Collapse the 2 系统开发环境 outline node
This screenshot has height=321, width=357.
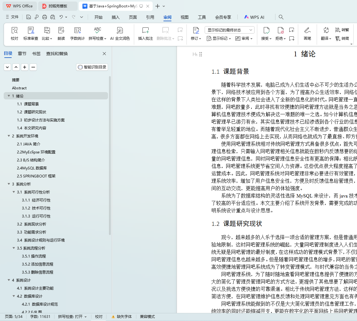click(x=9, y=136)
